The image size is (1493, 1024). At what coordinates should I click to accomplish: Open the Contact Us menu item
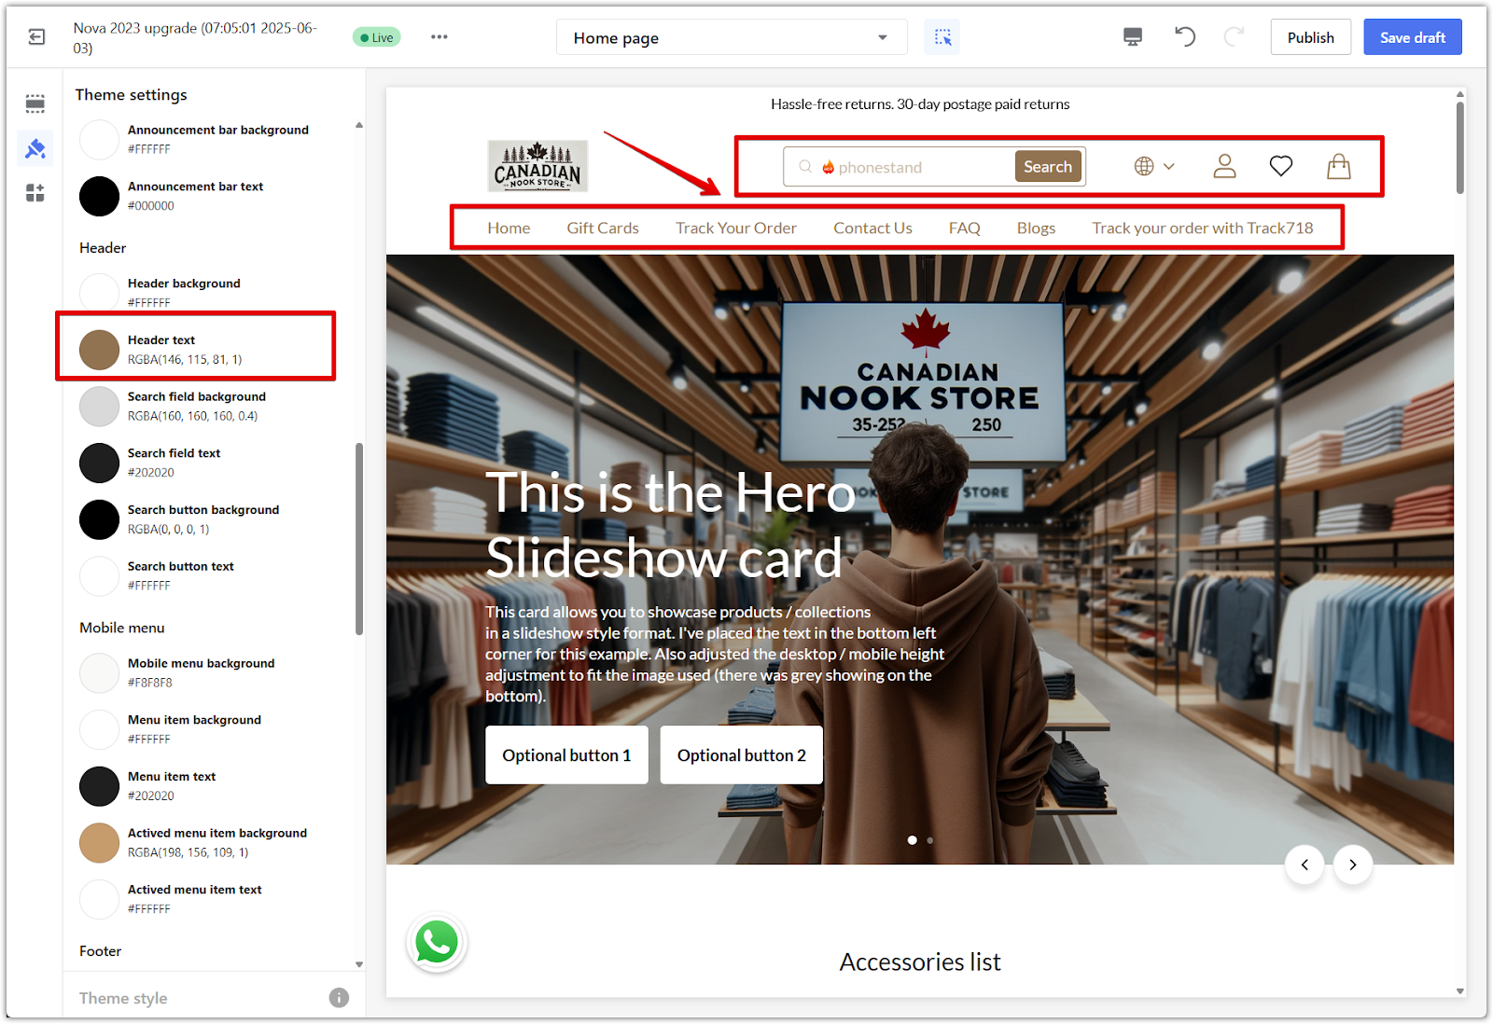tap(872, 228)
